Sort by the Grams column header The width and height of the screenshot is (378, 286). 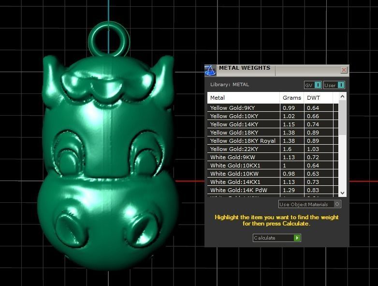[291, 98]
